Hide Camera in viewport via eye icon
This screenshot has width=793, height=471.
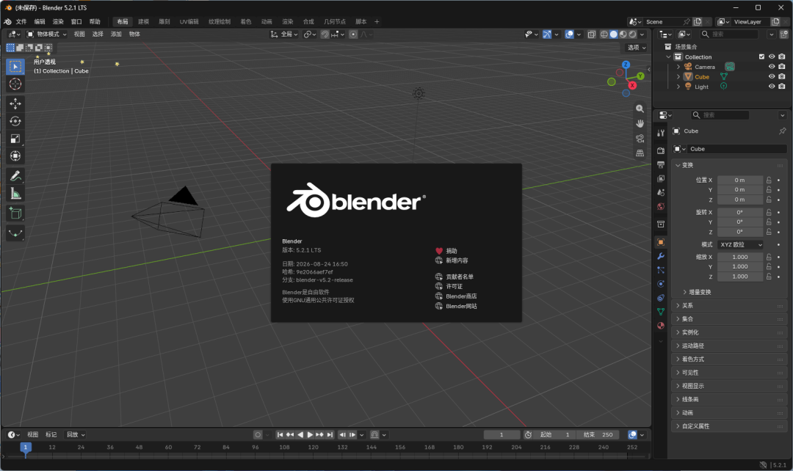tap(772, 67)
